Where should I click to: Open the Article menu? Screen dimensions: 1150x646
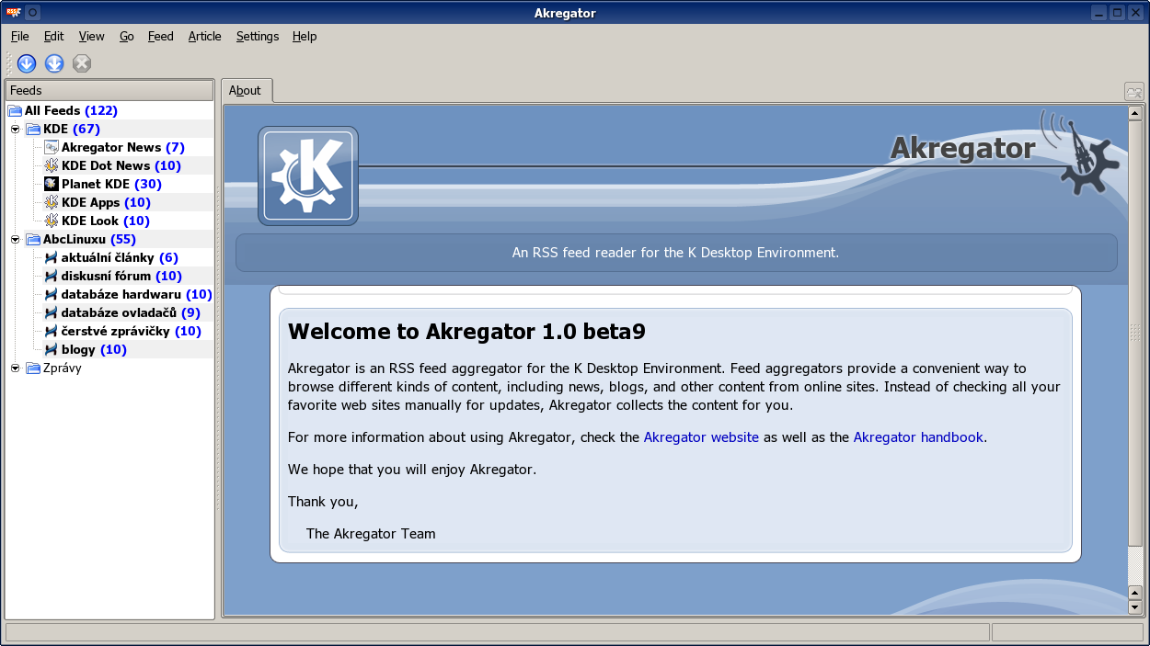coord(205,36)
